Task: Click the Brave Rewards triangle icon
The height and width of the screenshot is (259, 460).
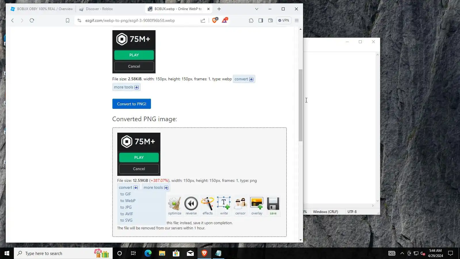Action: tap(225, 20)
